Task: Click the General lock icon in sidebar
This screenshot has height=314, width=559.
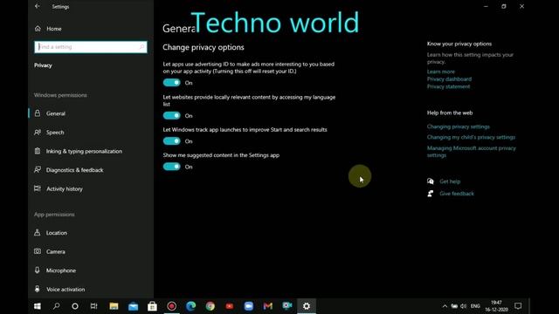Action: pos(38,113)
